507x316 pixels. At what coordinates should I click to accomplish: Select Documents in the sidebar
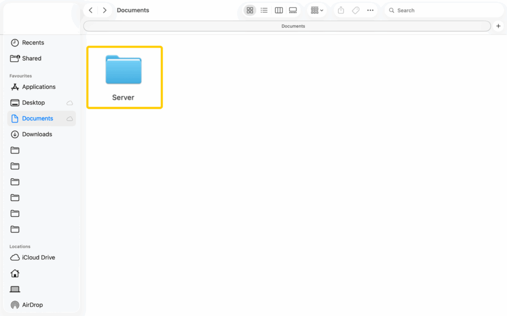tap(42, 118)
